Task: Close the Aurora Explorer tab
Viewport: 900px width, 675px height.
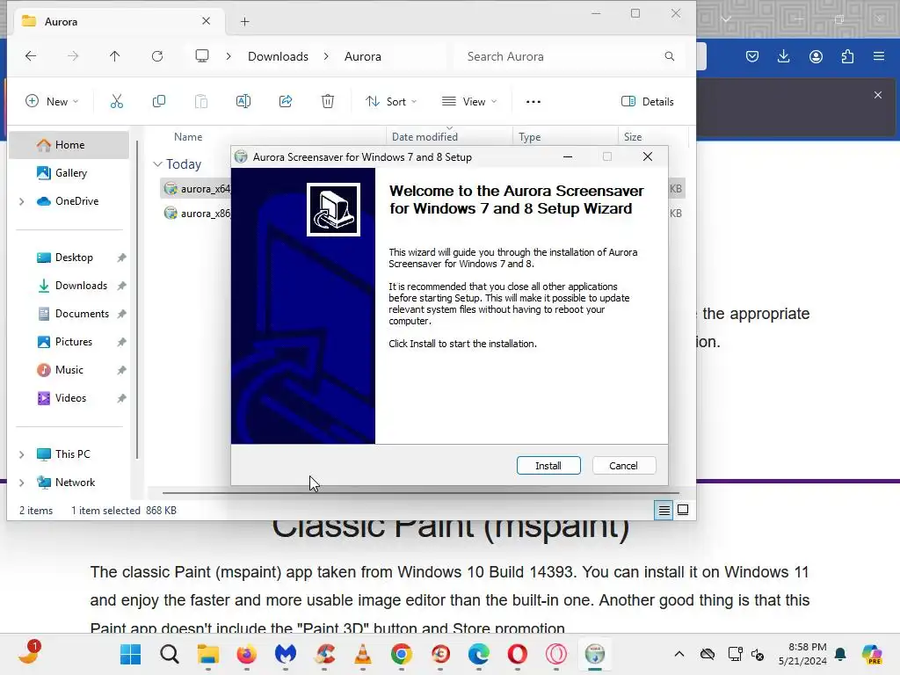Action: click(x=206, y=21)
